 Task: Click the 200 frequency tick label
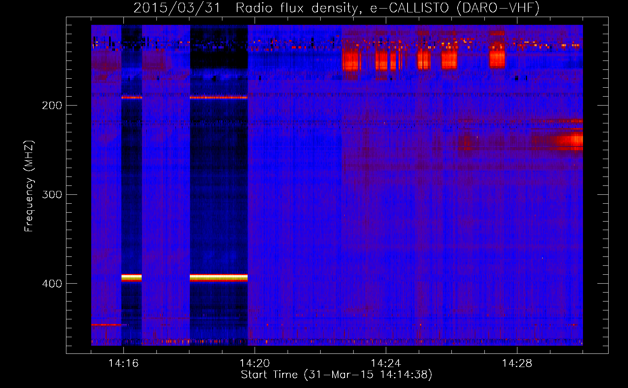click(52, 105)
